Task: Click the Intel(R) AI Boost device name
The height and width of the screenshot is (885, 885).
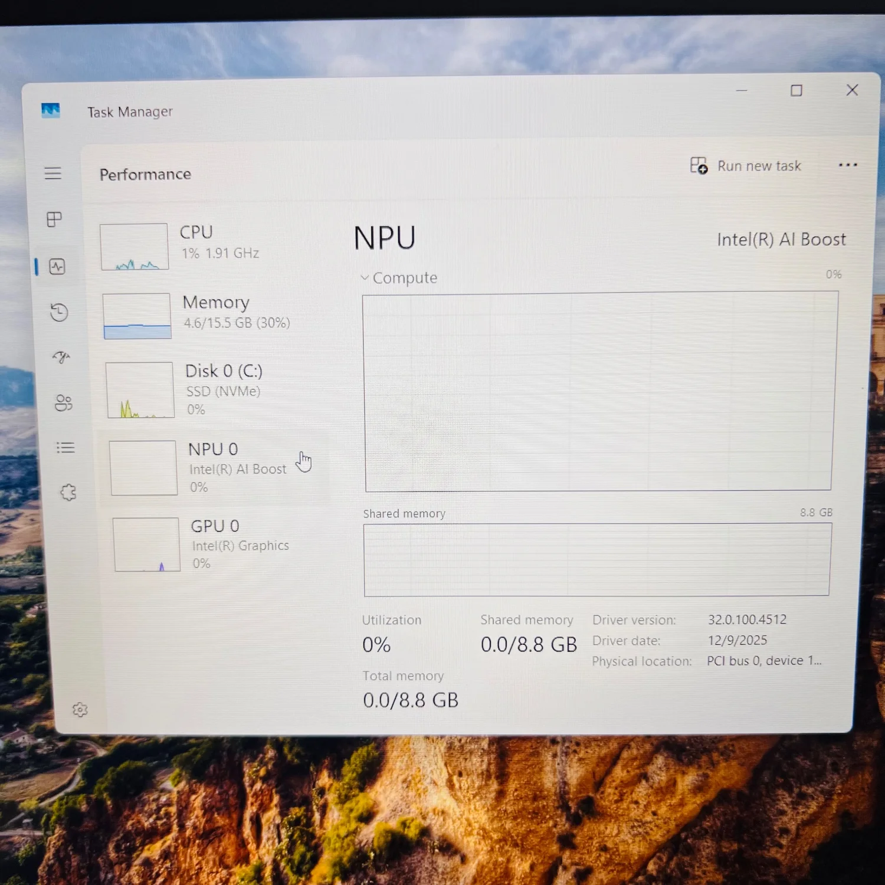Action: (x=781, y=239)
